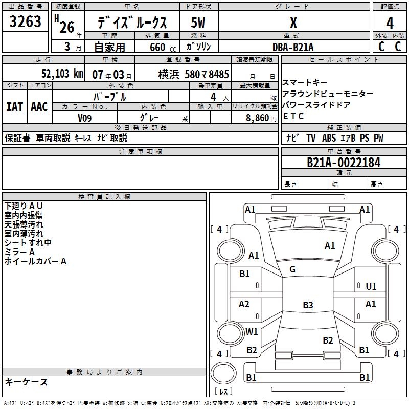Click the W1 repair mark on diagram
This screenshot has height=409, width=409.
pos(252,331)
